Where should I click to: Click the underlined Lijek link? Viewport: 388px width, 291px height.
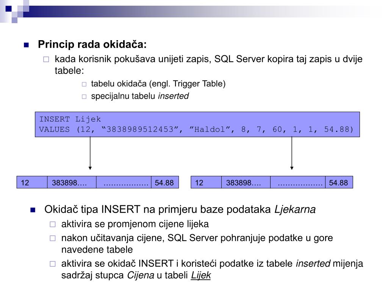pos(201,275)
